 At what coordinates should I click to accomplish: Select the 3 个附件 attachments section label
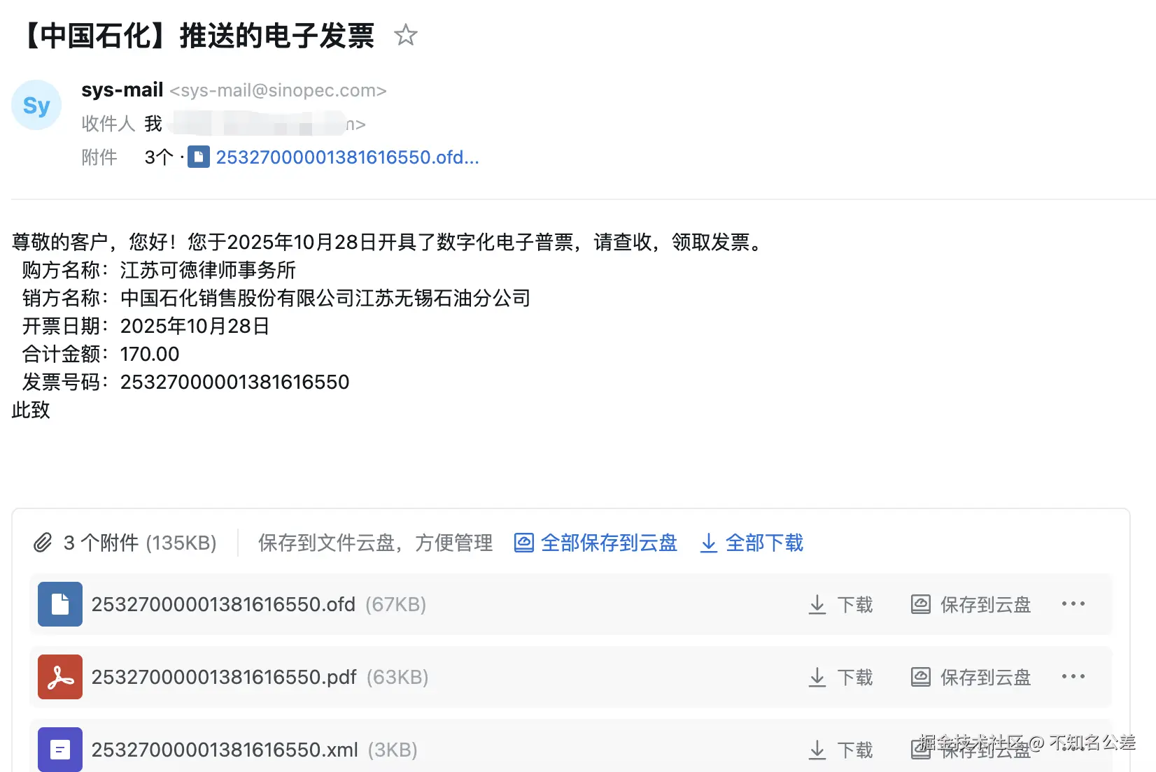point(139,543)
